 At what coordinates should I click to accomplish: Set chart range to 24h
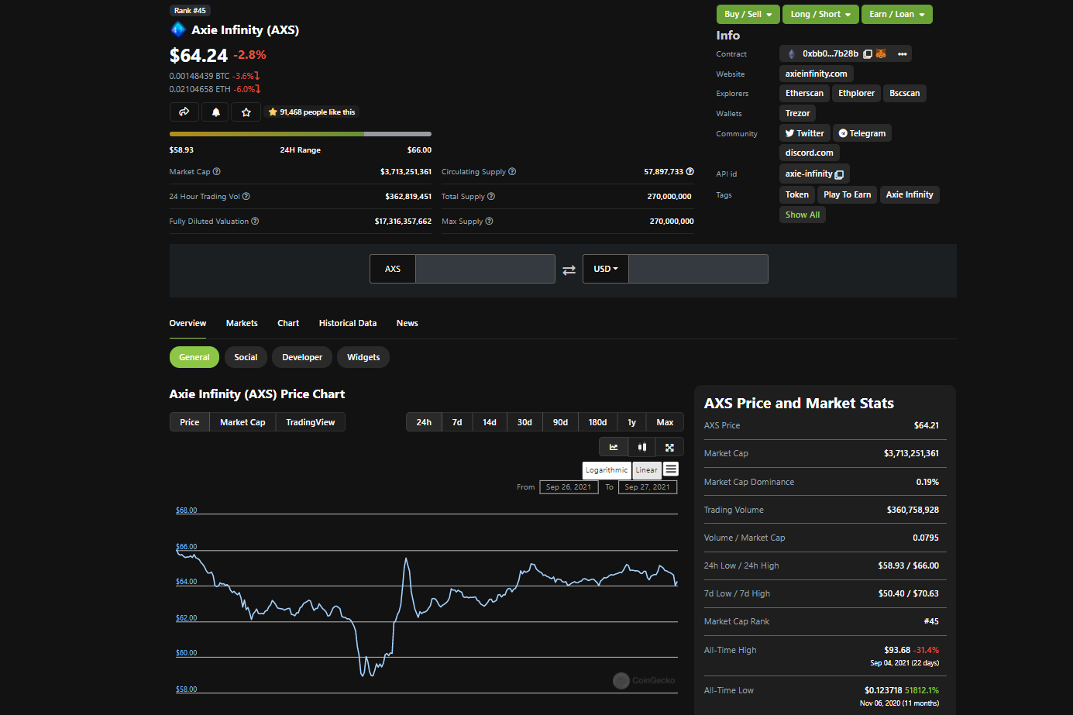tap(424, 422)
